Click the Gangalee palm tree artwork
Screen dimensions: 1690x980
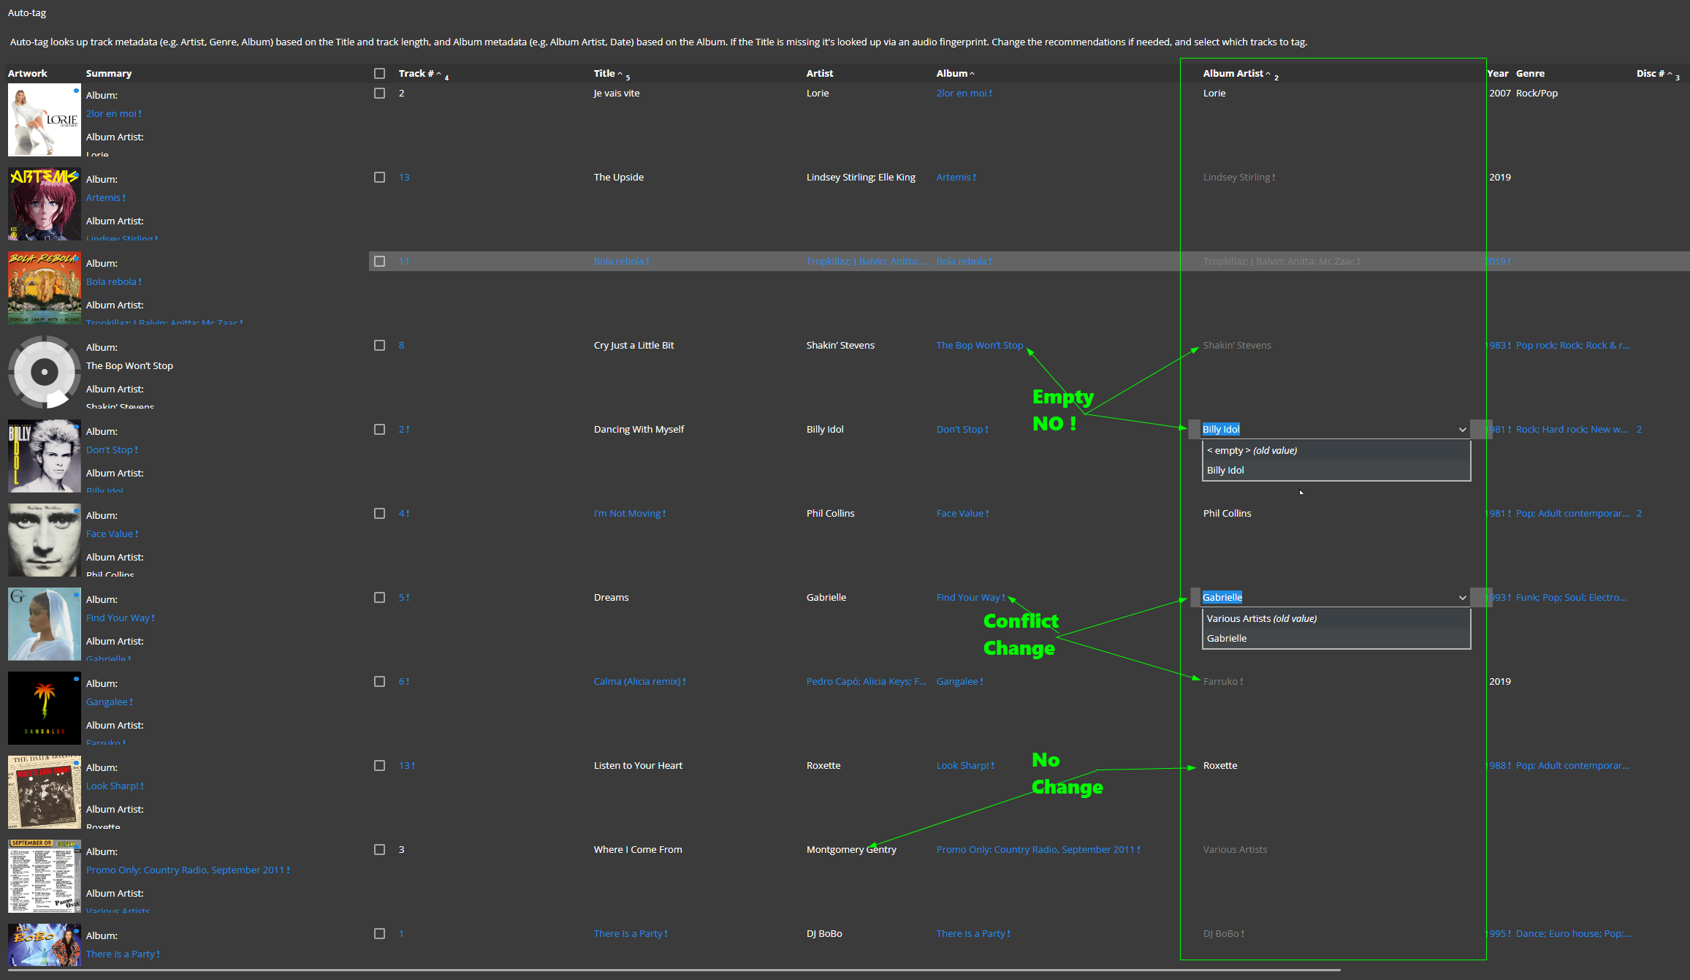click(x=44, y=708)
